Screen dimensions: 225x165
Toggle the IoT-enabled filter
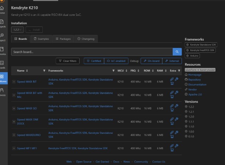coord(116,61)
